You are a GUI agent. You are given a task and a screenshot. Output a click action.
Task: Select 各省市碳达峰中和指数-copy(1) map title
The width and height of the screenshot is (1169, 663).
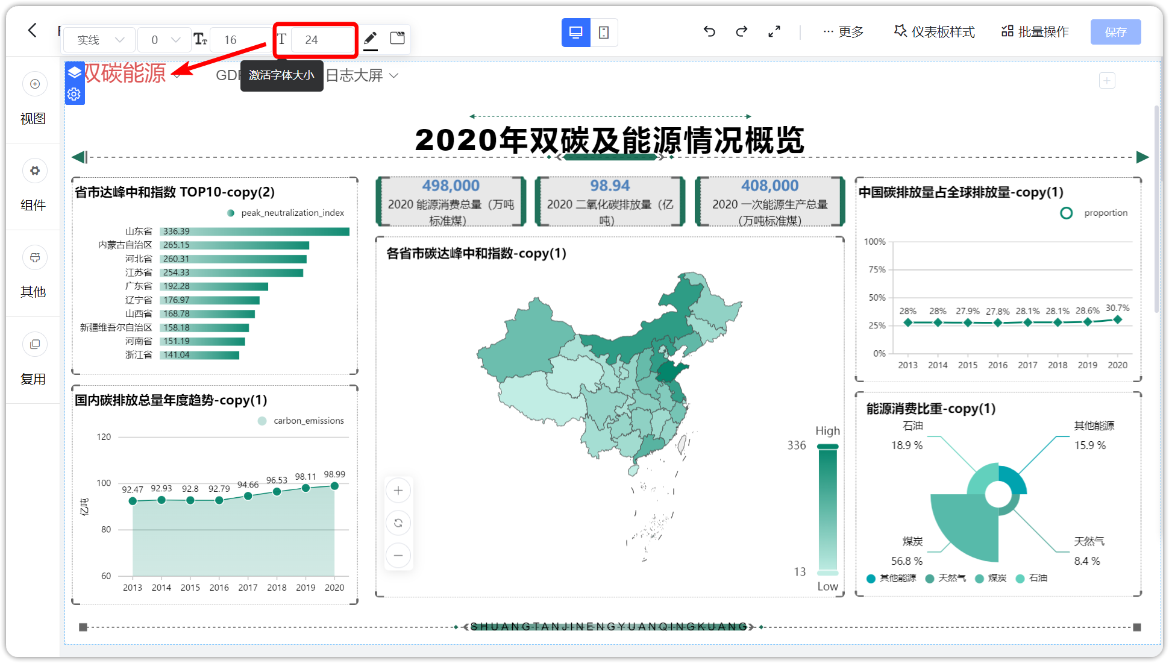[477, 253]
